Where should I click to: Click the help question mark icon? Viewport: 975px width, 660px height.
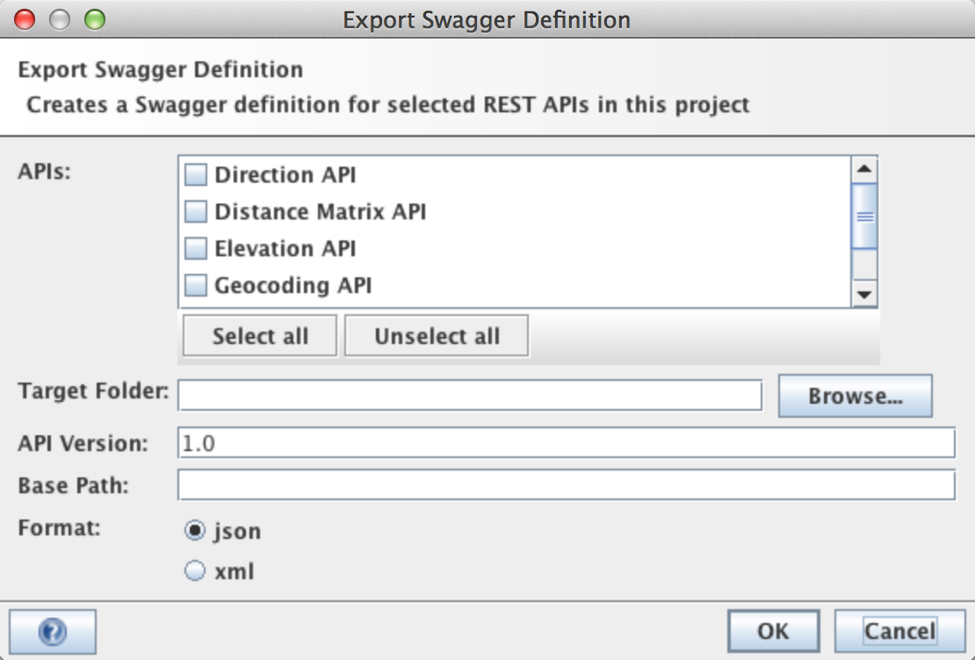52,631
